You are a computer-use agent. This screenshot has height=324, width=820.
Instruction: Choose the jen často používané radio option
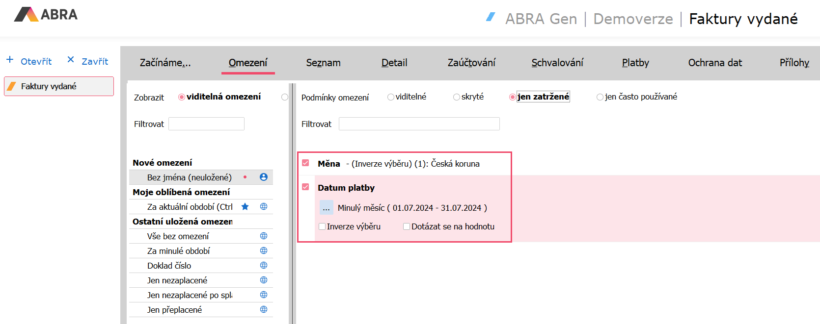[600, 97]
